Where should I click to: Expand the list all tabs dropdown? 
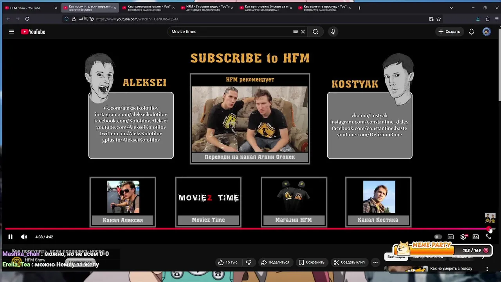pyautogui.click(x=451, y=8)
